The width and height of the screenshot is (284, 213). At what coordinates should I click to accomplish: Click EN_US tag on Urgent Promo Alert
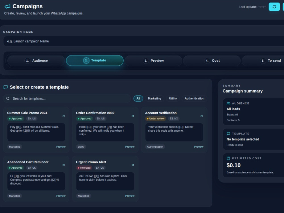tap(100, 168)
